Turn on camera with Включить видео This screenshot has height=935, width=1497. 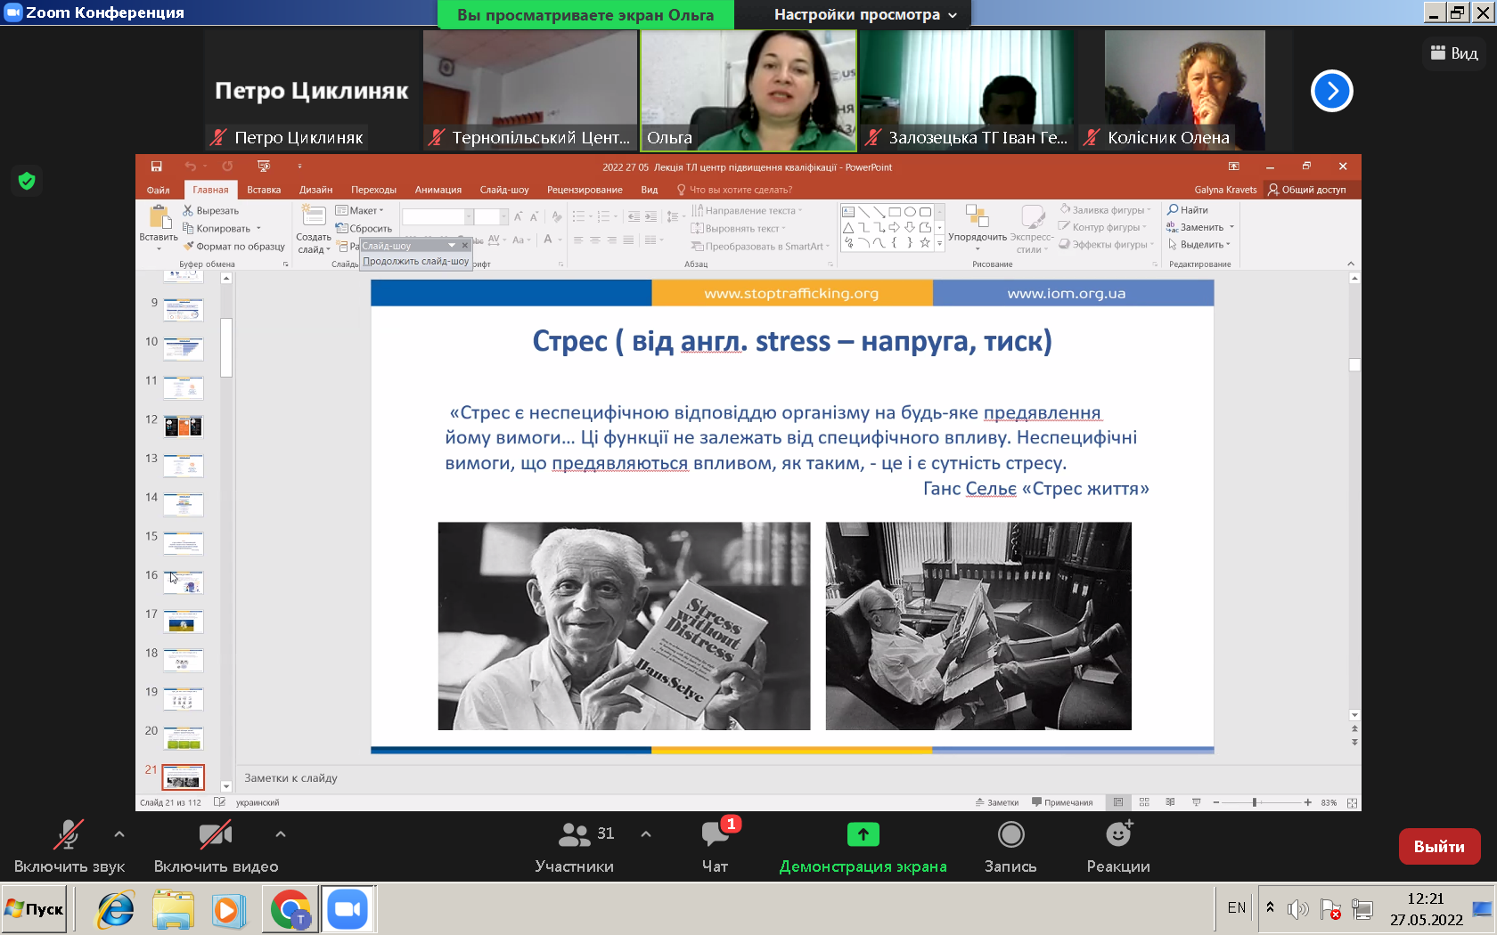(x=216, y=846)
